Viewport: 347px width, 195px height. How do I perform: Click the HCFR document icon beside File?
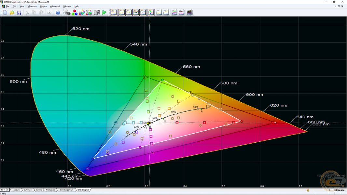pos(3,6)
